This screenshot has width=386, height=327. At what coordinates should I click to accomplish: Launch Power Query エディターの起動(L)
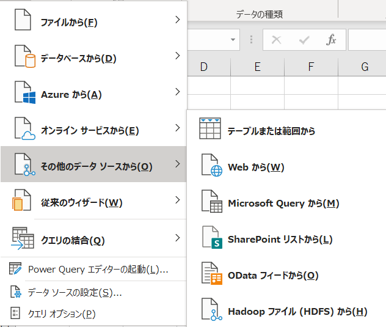coord(93,269)
